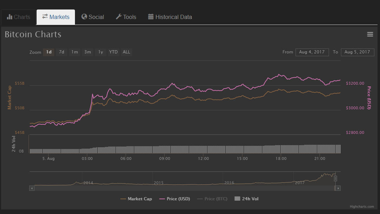
Task: Click the 2015 region in the navigator
Action: click(x=158, y=182)
